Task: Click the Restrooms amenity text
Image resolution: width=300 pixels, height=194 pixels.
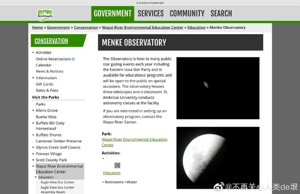Action: coord(114,182)
